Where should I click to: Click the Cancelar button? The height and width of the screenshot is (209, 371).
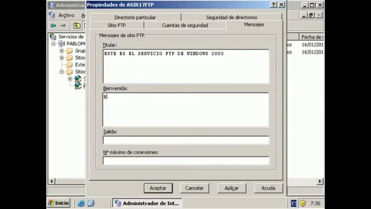pos(194,188)
